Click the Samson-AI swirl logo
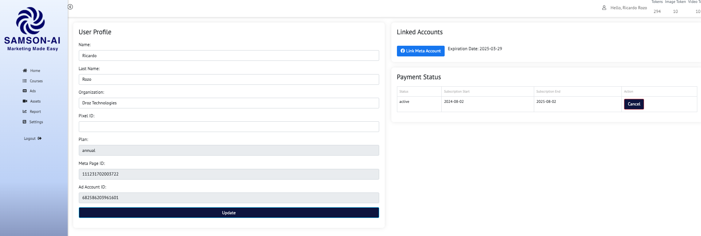701x236 pixels. [x=30, y=21]
